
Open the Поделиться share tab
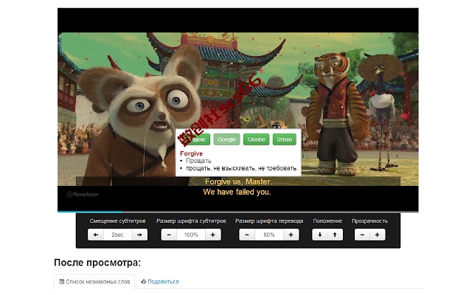(160, 282)
